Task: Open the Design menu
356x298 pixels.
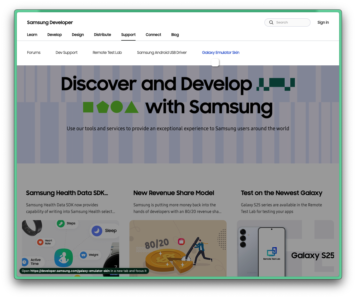Action: [x=78, y=35]
